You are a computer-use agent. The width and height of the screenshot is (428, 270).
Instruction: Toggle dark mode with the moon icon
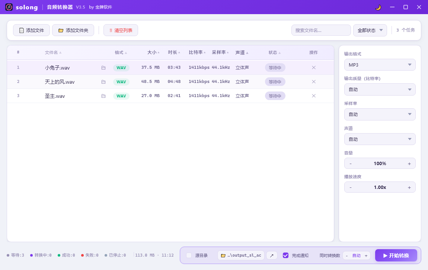[378, 7]
